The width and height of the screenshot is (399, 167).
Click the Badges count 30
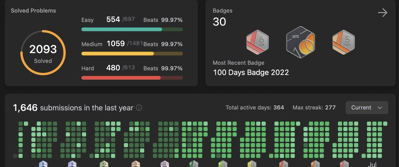[219, 22]
